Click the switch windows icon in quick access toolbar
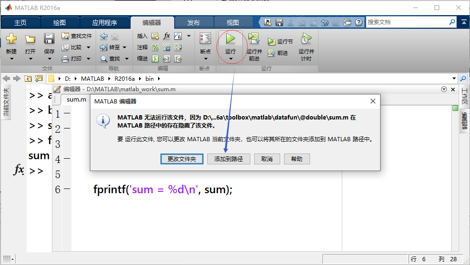This screenshot has height=265, width=470. pos(347,22)
